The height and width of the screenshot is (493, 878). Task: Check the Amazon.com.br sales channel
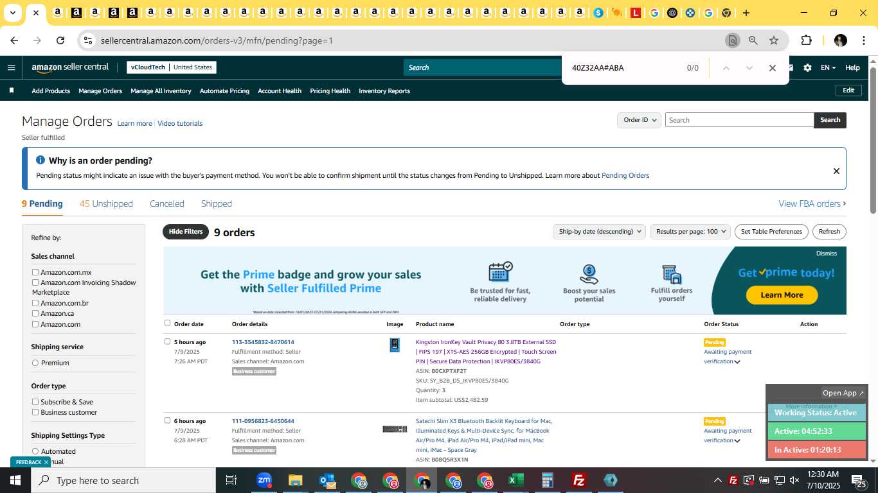coord(35,303)
